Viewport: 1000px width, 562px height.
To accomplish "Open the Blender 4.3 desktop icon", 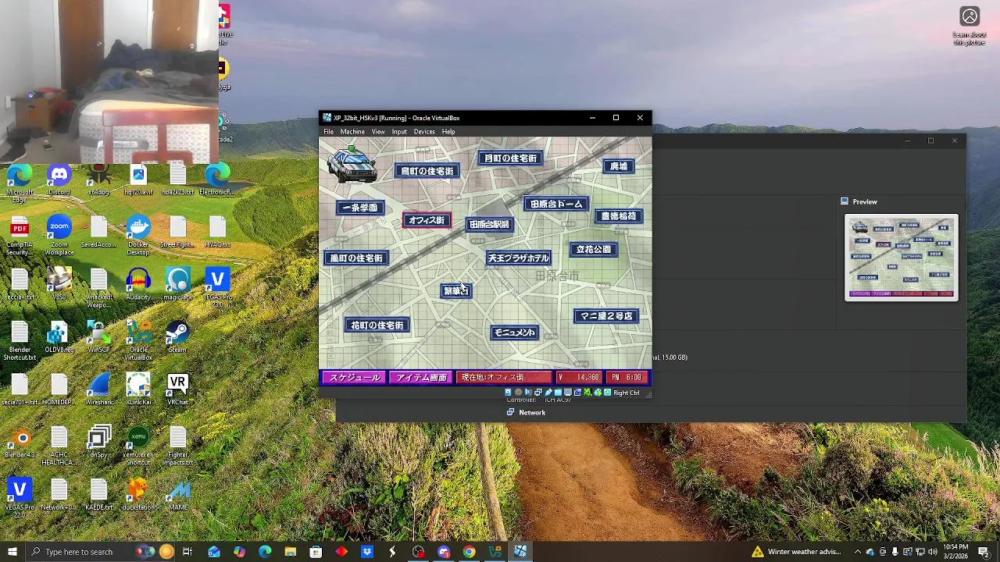I will click(x=20, y=442).
